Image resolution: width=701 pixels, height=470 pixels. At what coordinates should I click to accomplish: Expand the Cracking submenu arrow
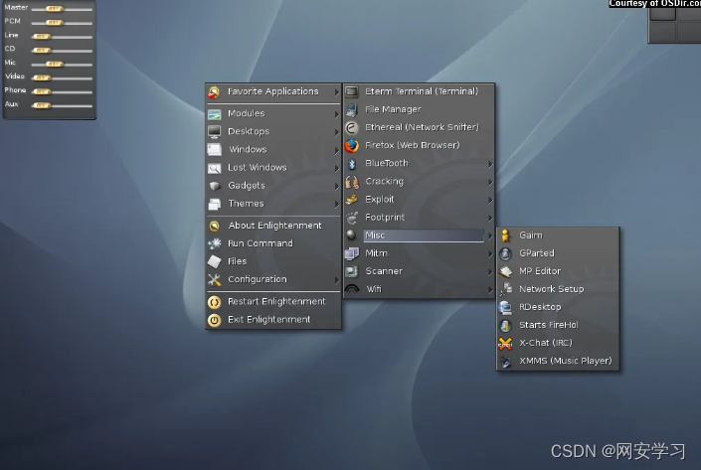(490, 182)
